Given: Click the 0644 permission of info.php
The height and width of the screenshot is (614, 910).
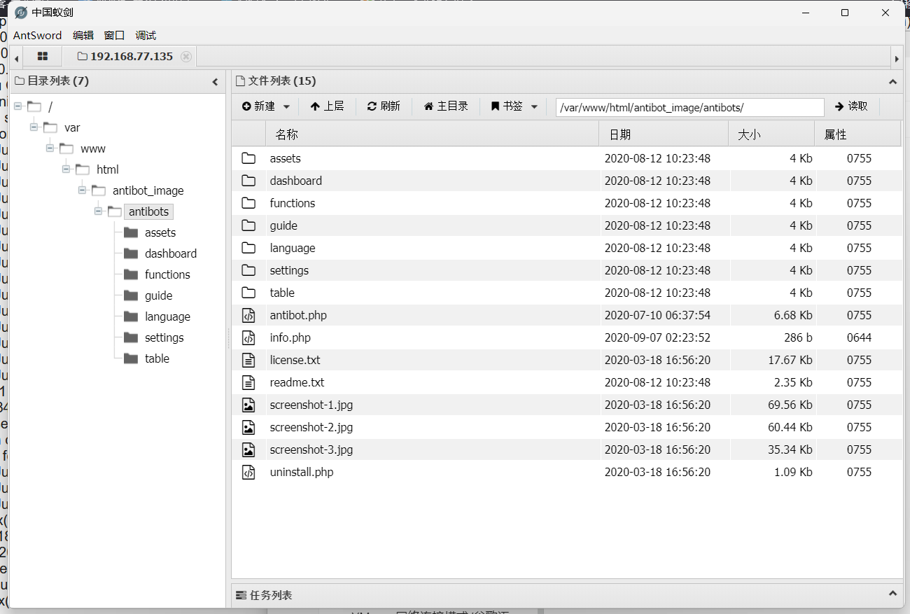Looking at the screenshot, I should 859,337.
